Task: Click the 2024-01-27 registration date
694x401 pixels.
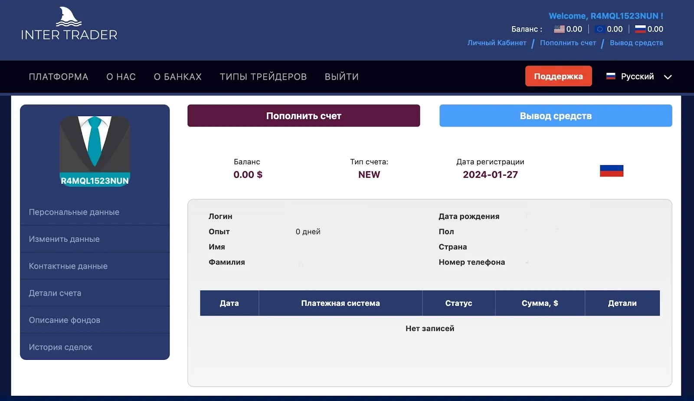Action: pos(490,175)
